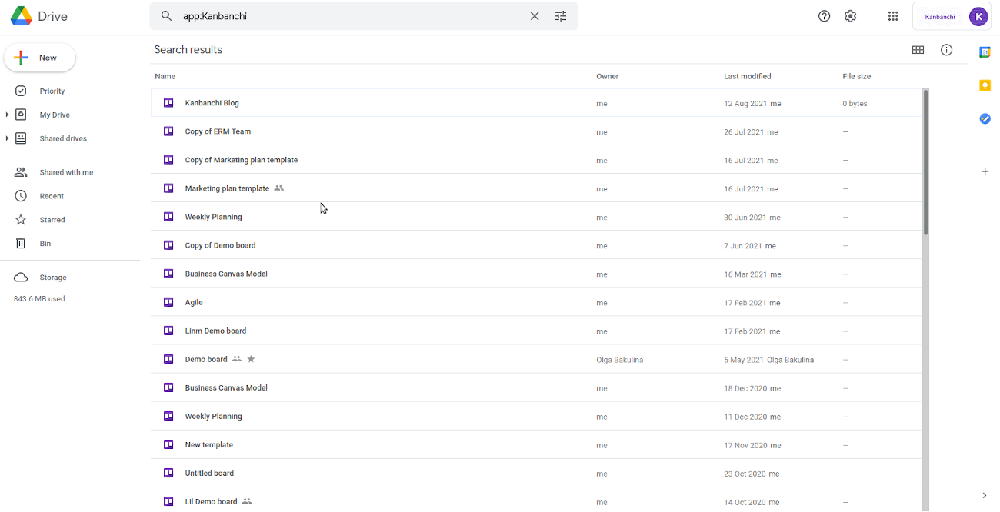1000x512 pixels.
Task: Click into the search box containing app:Kanbanchi
Action: [351, 16]
